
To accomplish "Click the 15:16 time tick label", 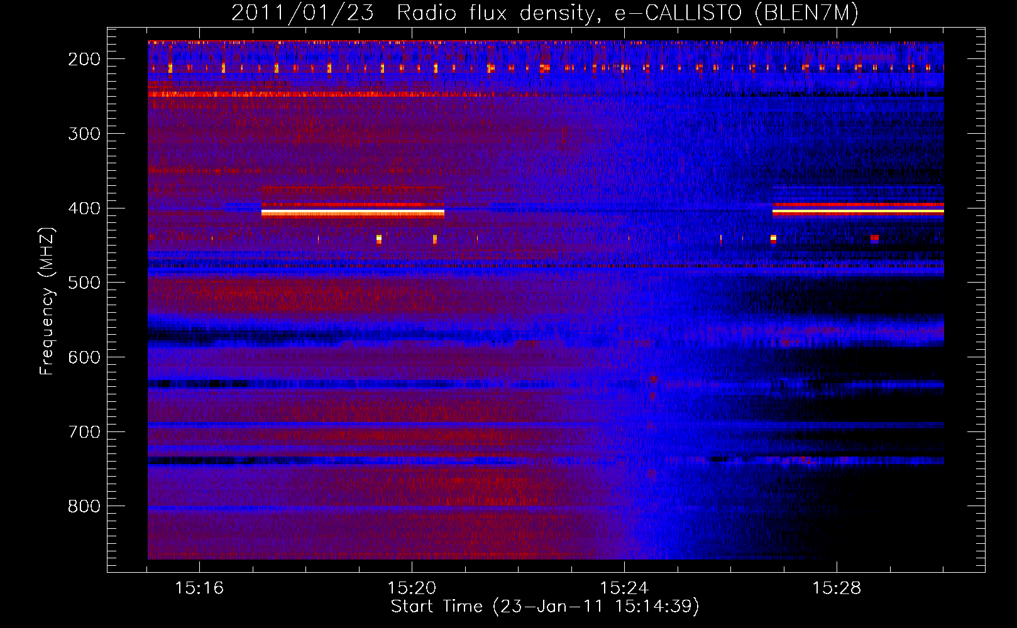I will [199, 588].
